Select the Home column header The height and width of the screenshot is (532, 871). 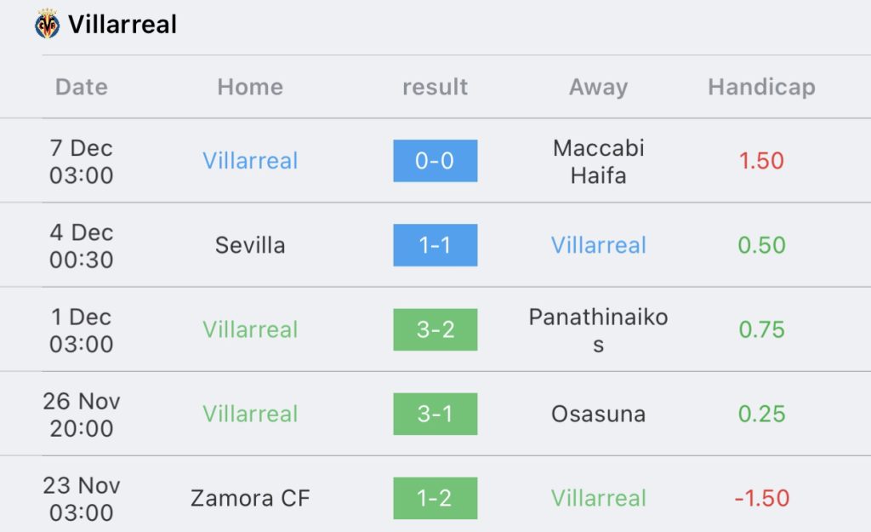click(x=250, y=87)
